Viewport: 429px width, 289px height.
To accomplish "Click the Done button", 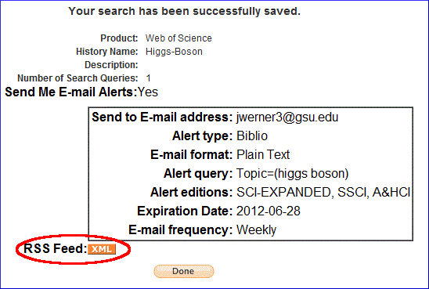I will point(184,271).
